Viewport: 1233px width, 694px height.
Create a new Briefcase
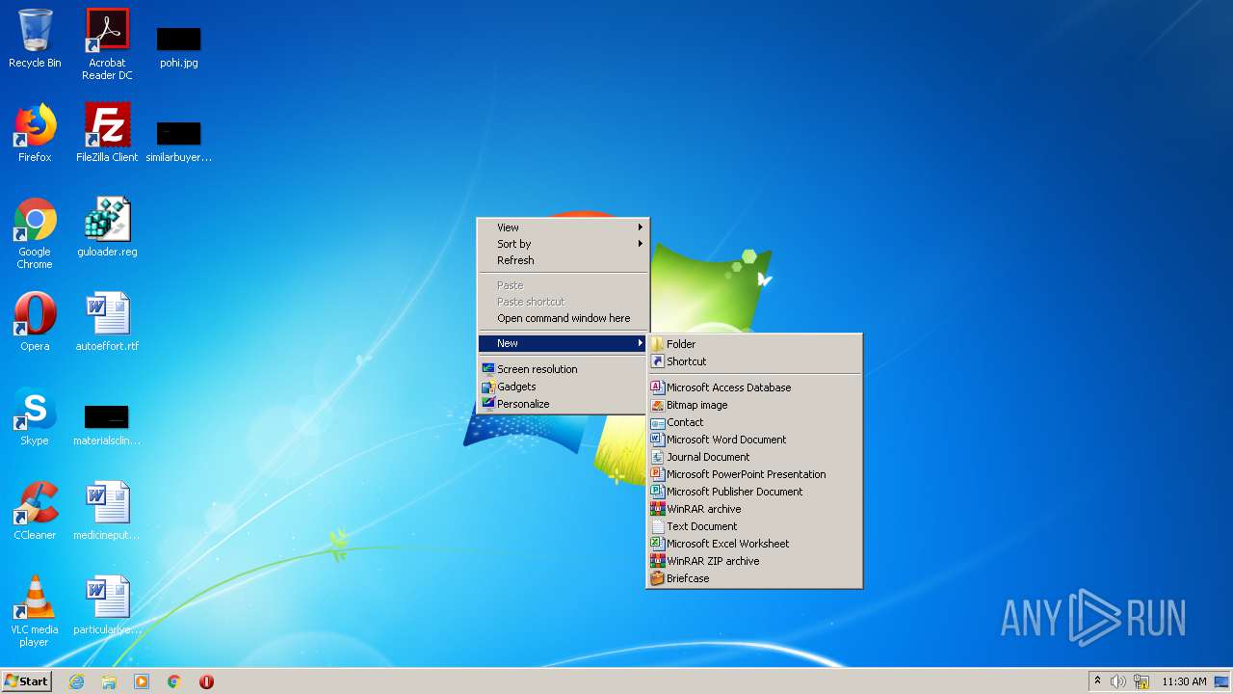[x=754, y=578]
